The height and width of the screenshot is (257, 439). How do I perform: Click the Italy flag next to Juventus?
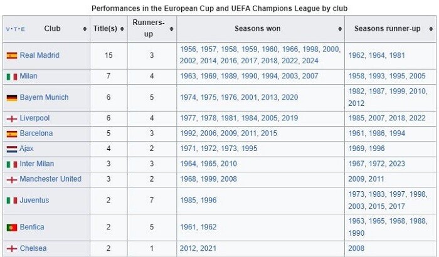point(12,201)
